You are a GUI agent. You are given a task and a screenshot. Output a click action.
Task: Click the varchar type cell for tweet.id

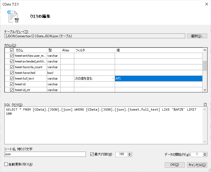click(x=54, y=84)
